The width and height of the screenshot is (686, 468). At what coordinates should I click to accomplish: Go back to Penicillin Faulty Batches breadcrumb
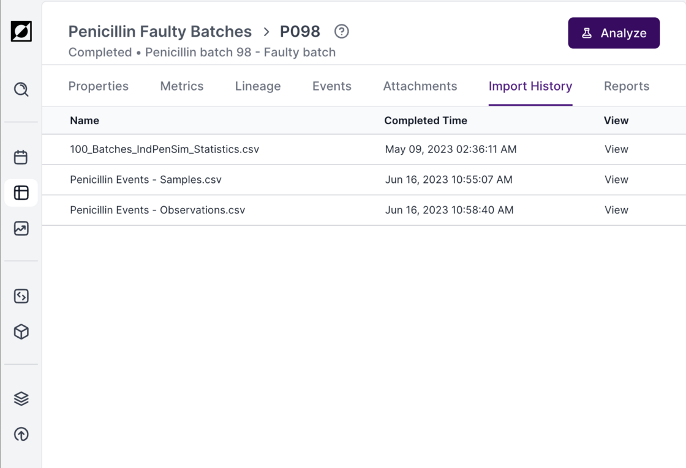click(x=160, y=31)
